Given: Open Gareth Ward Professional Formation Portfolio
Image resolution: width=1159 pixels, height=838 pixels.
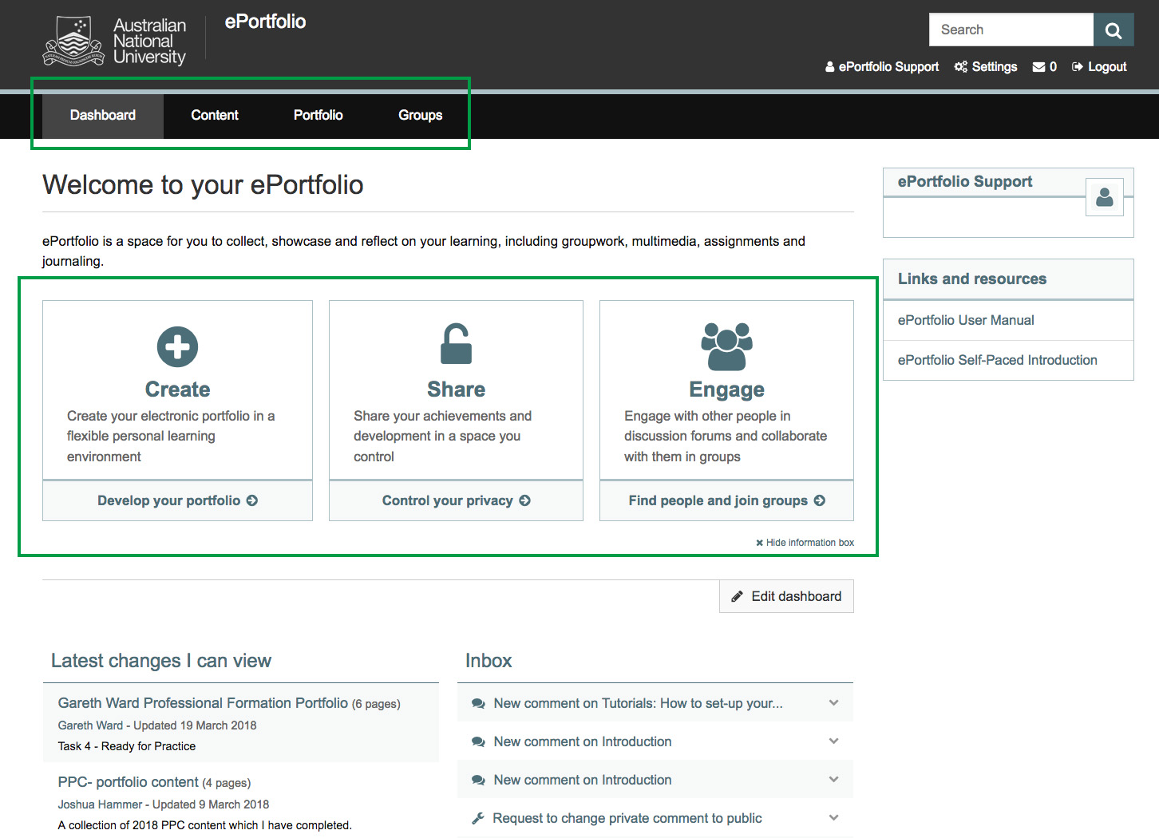Looking at the screenshot, I should pyautogui.click(x=203, y=703).
